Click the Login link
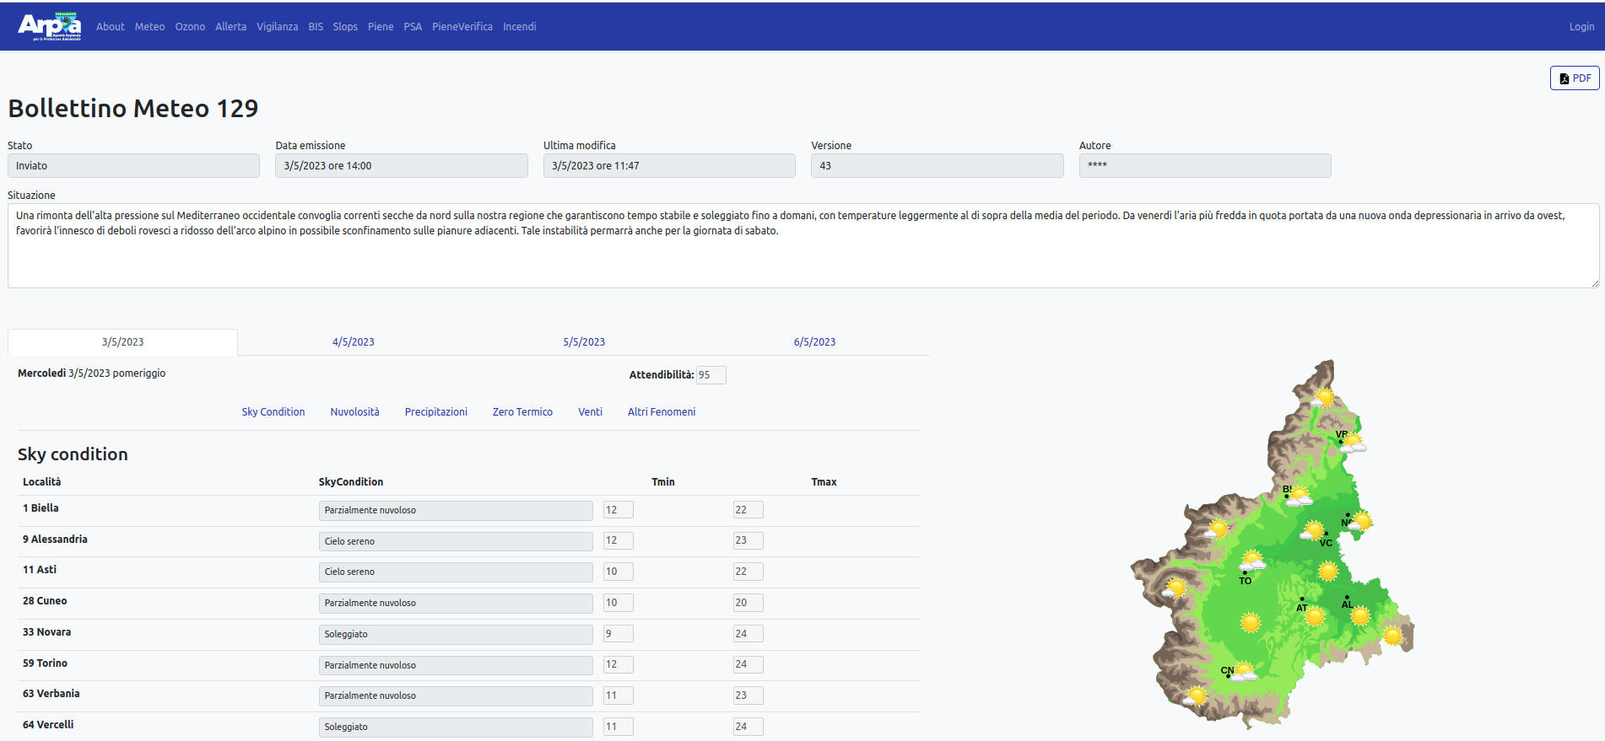Image resolution: width=1605 pixels, height=741 pixels. coord(1581,27)
